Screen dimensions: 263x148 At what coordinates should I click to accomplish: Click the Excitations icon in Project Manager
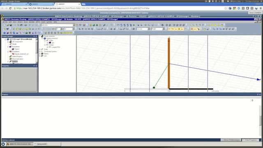[x=10, y=51]
